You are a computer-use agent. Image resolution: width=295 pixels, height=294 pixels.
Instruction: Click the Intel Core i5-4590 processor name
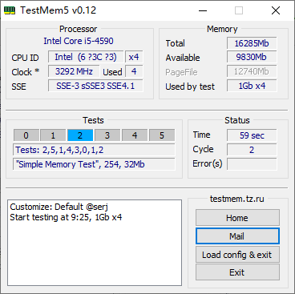79,41
